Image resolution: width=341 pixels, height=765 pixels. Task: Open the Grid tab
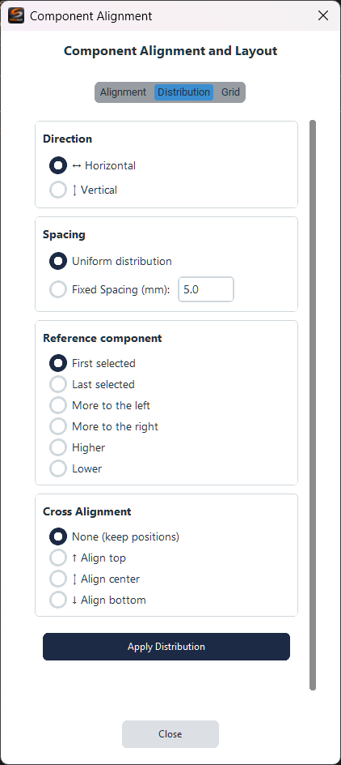(x=230, y=92)
